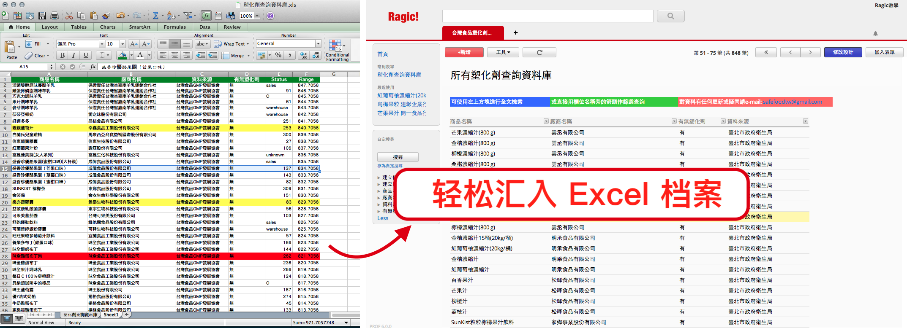907x328 pixels.
Task: Switch to Normal view grid button
Action: [x=7, y=319]
